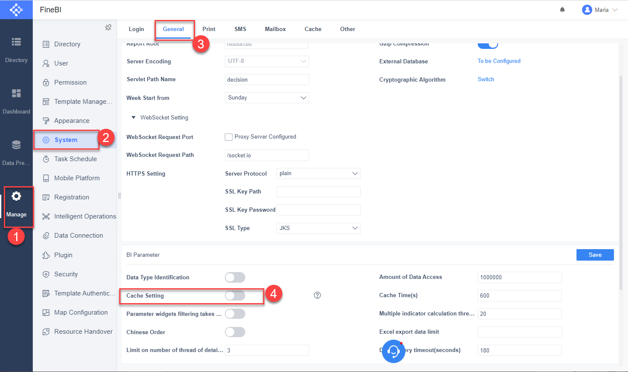Click Cache Setting help question icon
The height and width of the screenshot is (372, 628).
tap(317, 295)
